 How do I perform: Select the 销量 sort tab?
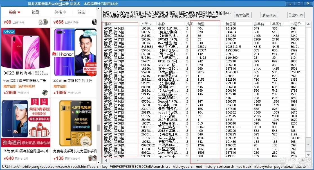(35, 12)
